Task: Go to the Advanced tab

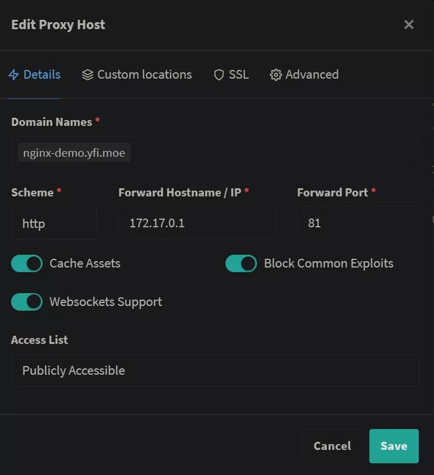Action: coord(304,75)
